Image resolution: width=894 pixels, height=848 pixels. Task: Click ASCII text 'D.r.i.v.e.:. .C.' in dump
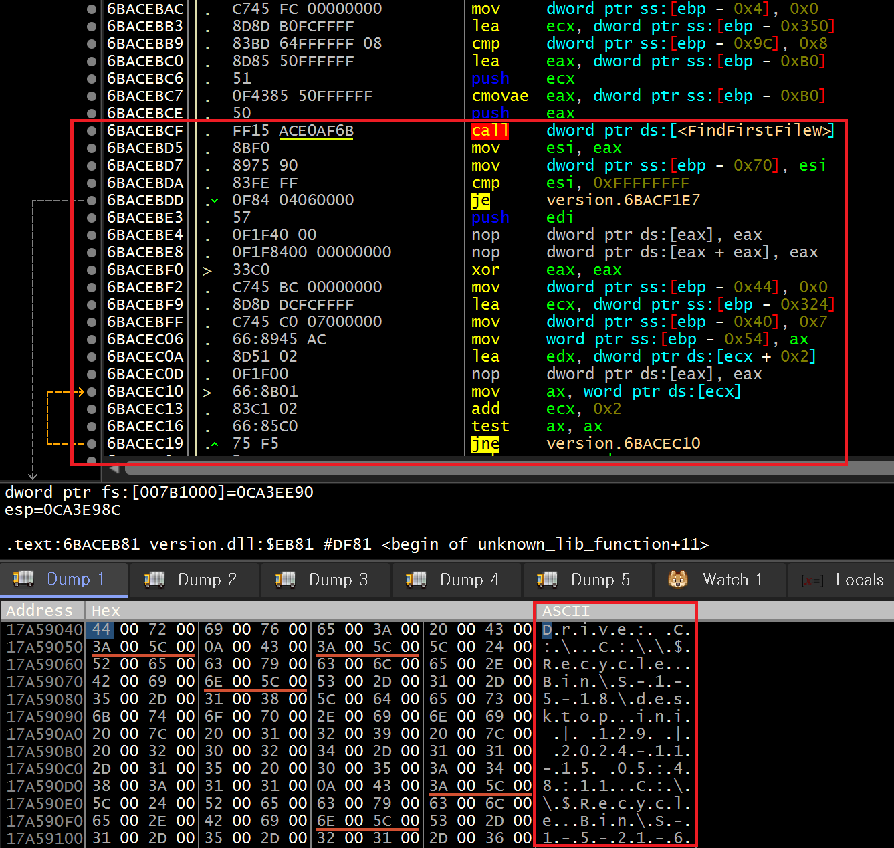(617, 630)
